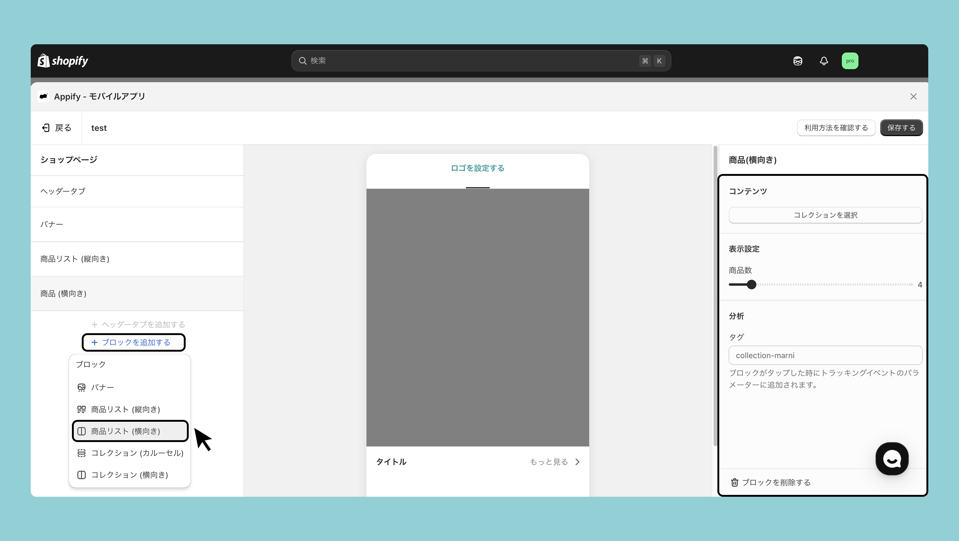Click the slider value 4
The height and width of the screenshot is (541, 959).
point(920,284)
